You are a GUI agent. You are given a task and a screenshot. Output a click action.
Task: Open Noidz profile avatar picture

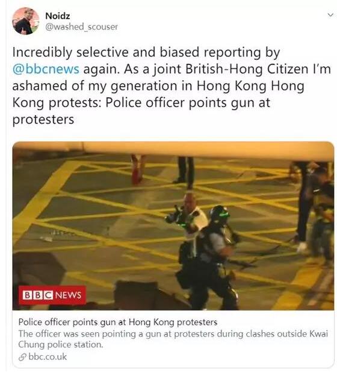pos(26,21)
